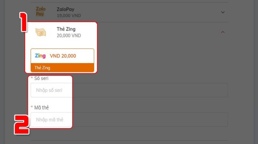Click the red asterisk beside Số seri
Screen dimensions: 258x144
coord(32,78)
